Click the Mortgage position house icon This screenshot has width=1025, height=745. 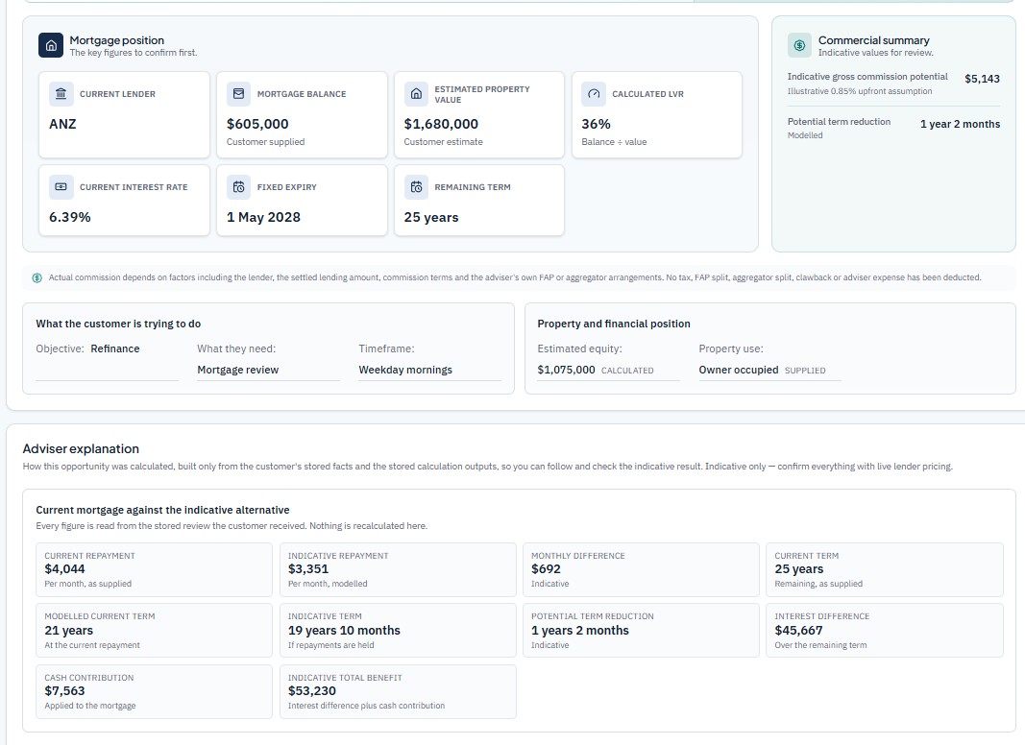51,46
